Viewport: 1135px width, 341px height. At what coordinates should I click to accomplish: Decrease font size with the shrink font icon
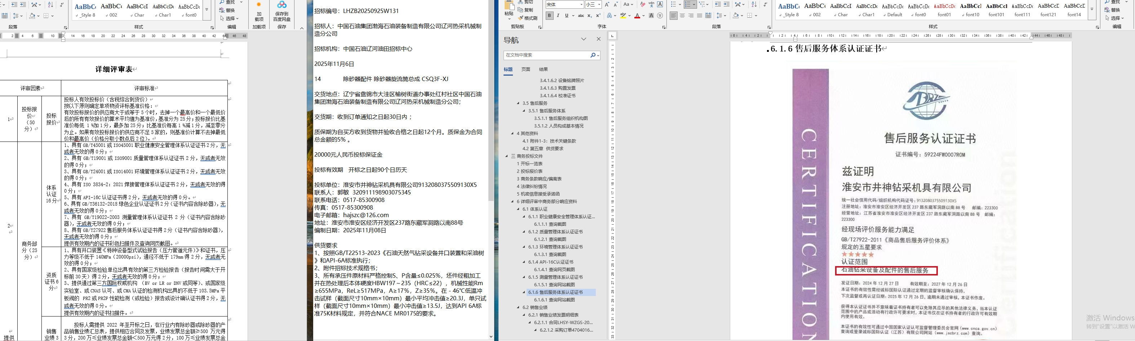tap(616, 4)
